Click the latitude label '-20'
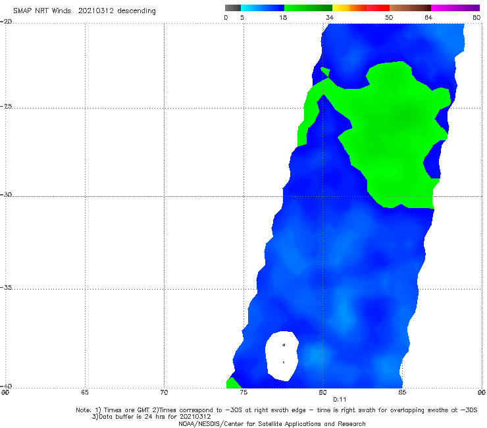Screen dimensions: 487x428 (x=7, y=22)
